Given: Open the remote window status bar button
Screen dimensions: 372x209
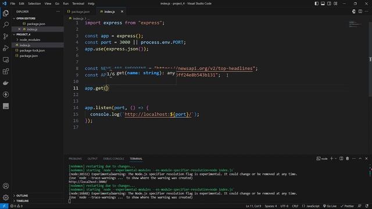Looking at the screenshot, I should [4, 206].
